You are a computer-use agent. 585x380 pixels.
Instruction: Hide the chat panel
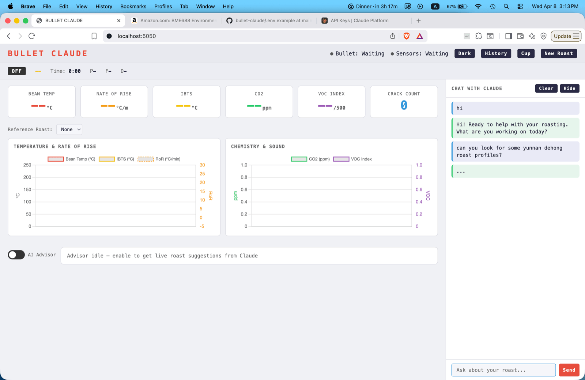pyautogui.click(x=569, y=89)
